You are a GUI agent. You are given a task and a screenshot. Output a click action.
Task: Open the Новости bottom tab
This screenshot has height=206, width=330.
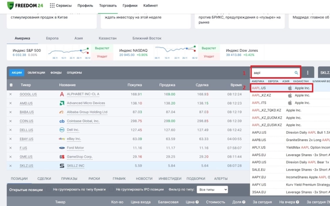pyautogui.click(x=144, y=179)
